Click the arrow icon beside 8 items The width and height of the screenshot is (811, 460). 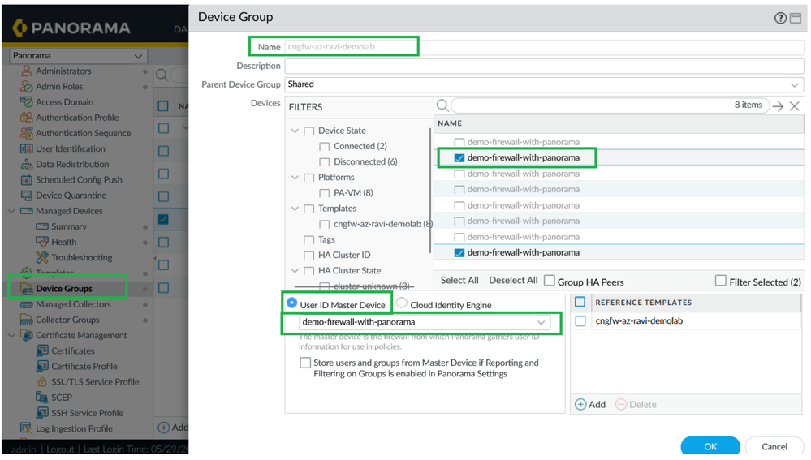pyautogui.click(x=778, y=106)
